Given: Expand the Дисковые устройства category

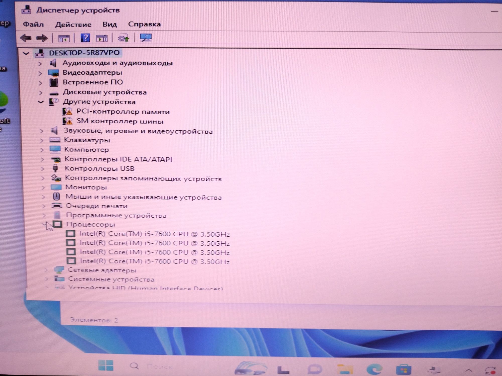Looking at the screenshot, I should tap(41, 93).
